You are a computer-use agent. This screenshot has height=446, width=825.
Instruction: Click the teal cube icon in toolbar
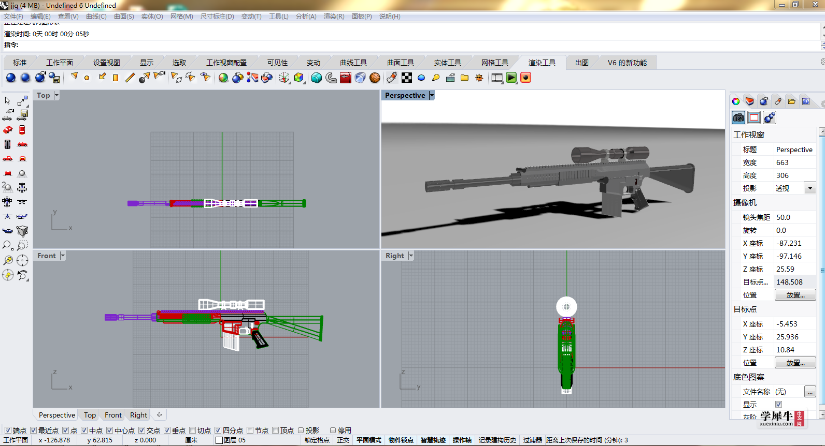pos(316,78)
